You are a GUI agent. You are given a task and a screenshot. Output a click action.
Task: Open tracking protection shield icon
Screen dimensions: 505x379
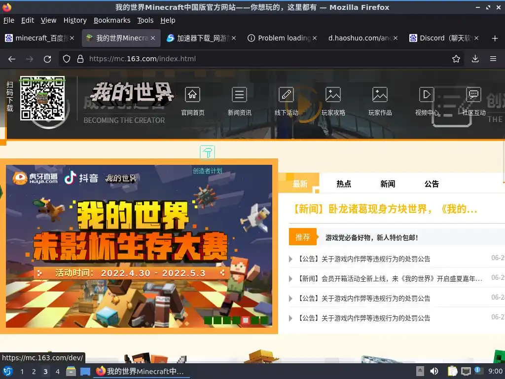(x=67, y=59)
